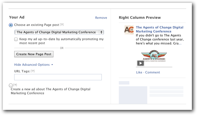Open the Page post selection dropdown
197x115 pixels.
pos(59,32)
